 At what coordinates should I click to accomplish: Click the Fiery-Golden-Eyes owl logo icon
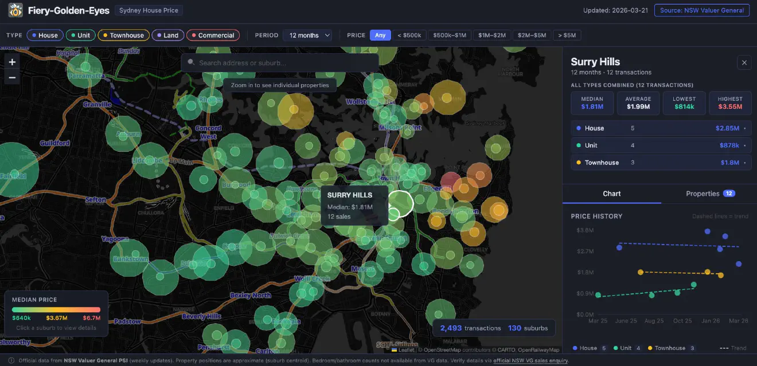pyautogui.click(x=15, y=10)
